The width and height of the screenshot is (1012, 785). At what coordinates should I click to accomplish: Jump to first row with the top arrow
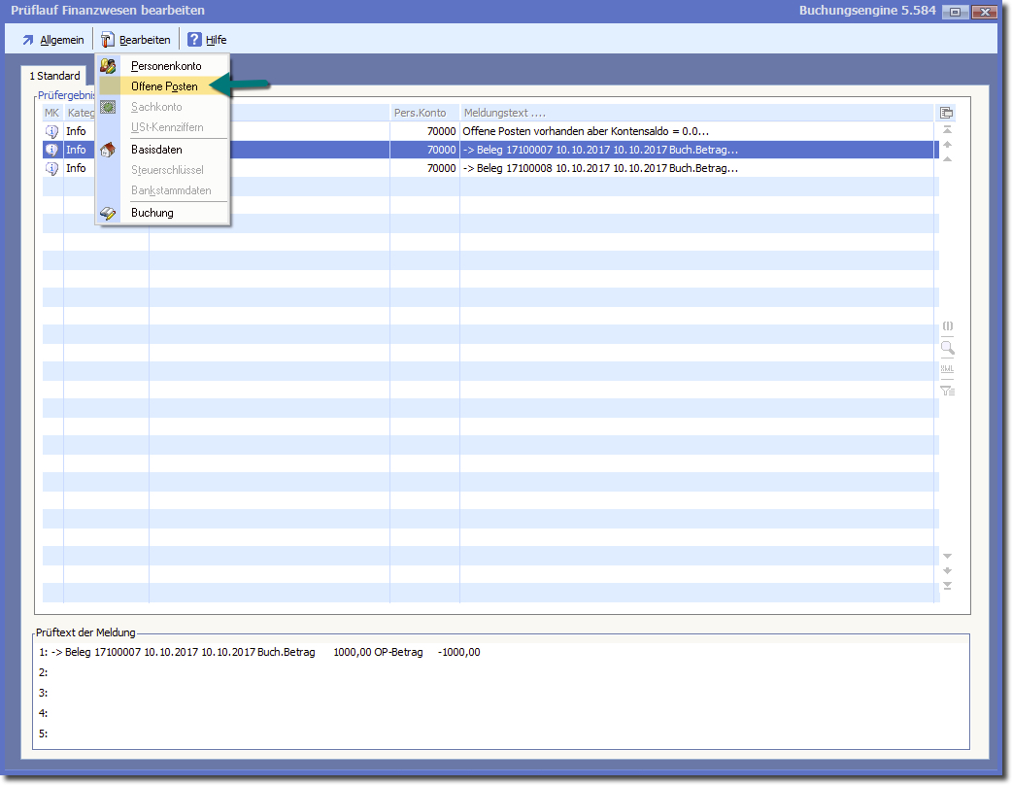click(947, 129)
